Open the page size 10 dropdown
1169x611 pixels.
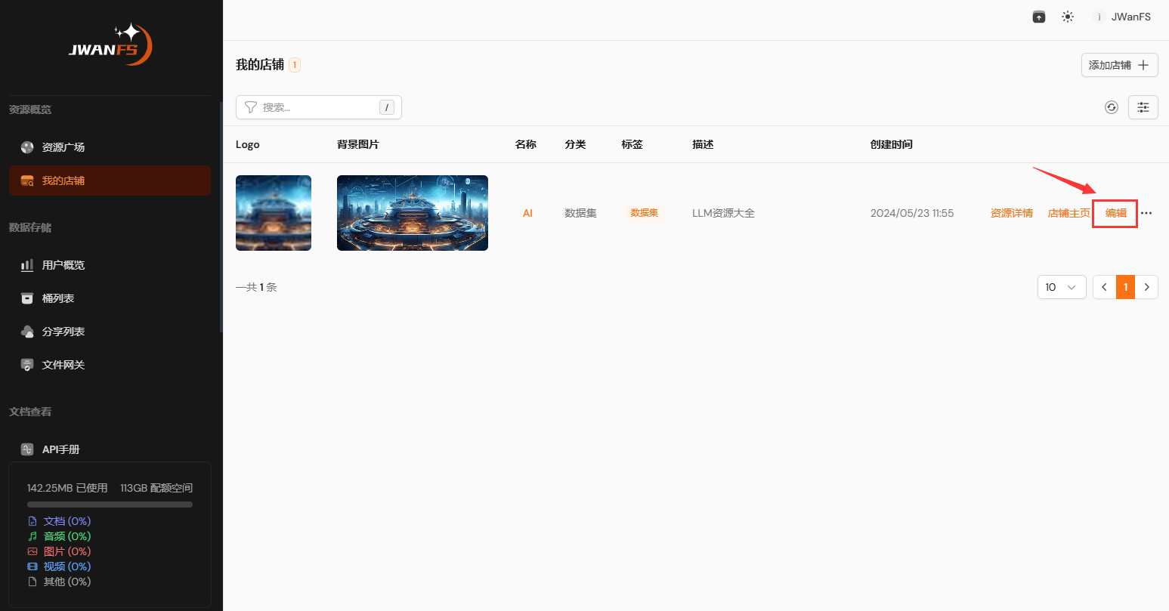(1062, 287)
